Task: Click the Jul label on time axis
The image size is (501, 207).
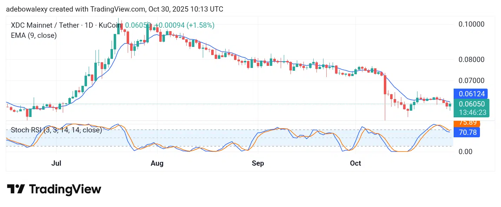Action: click(56, 164)
